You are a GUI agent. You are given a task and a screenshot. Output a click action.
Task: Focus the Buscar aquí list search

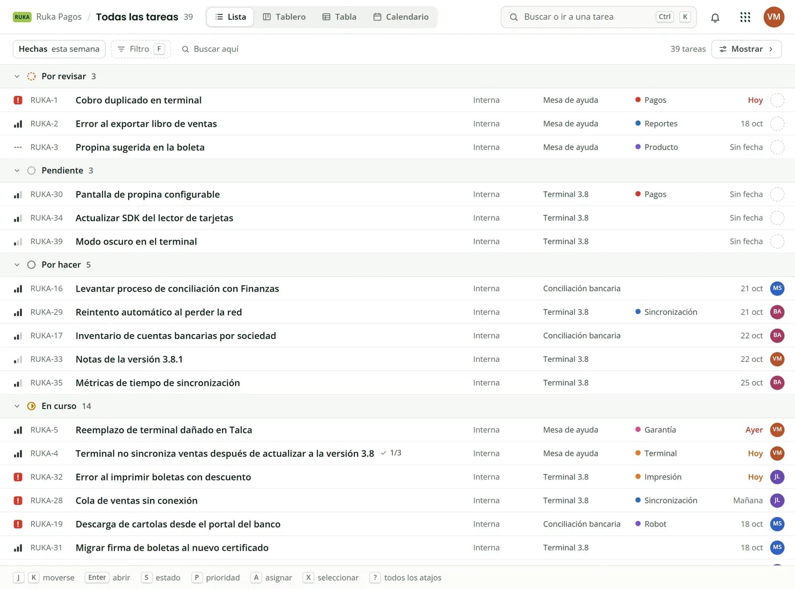(210, 49)
